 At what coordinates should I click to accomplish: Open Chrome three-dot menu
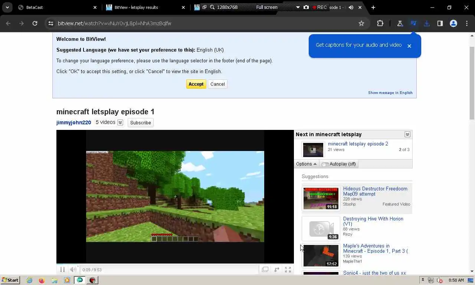(x=467, y=23)
